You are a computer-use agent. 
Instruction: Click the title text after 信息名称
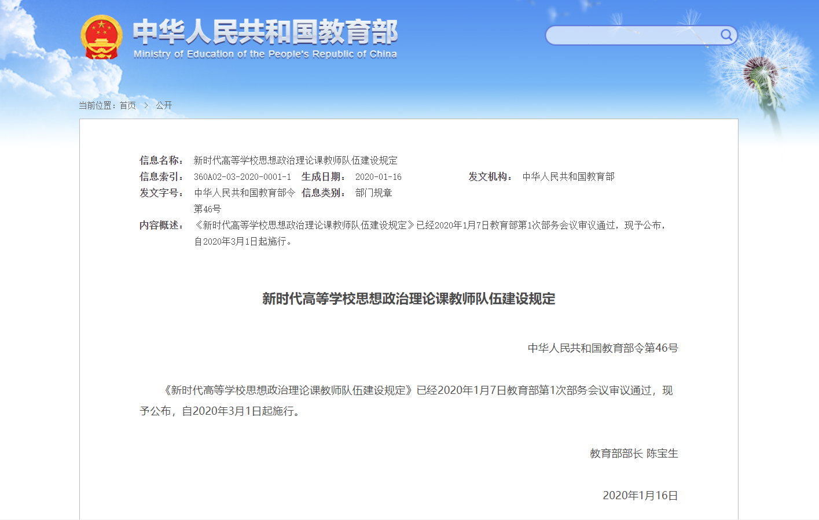click(296, 160)
